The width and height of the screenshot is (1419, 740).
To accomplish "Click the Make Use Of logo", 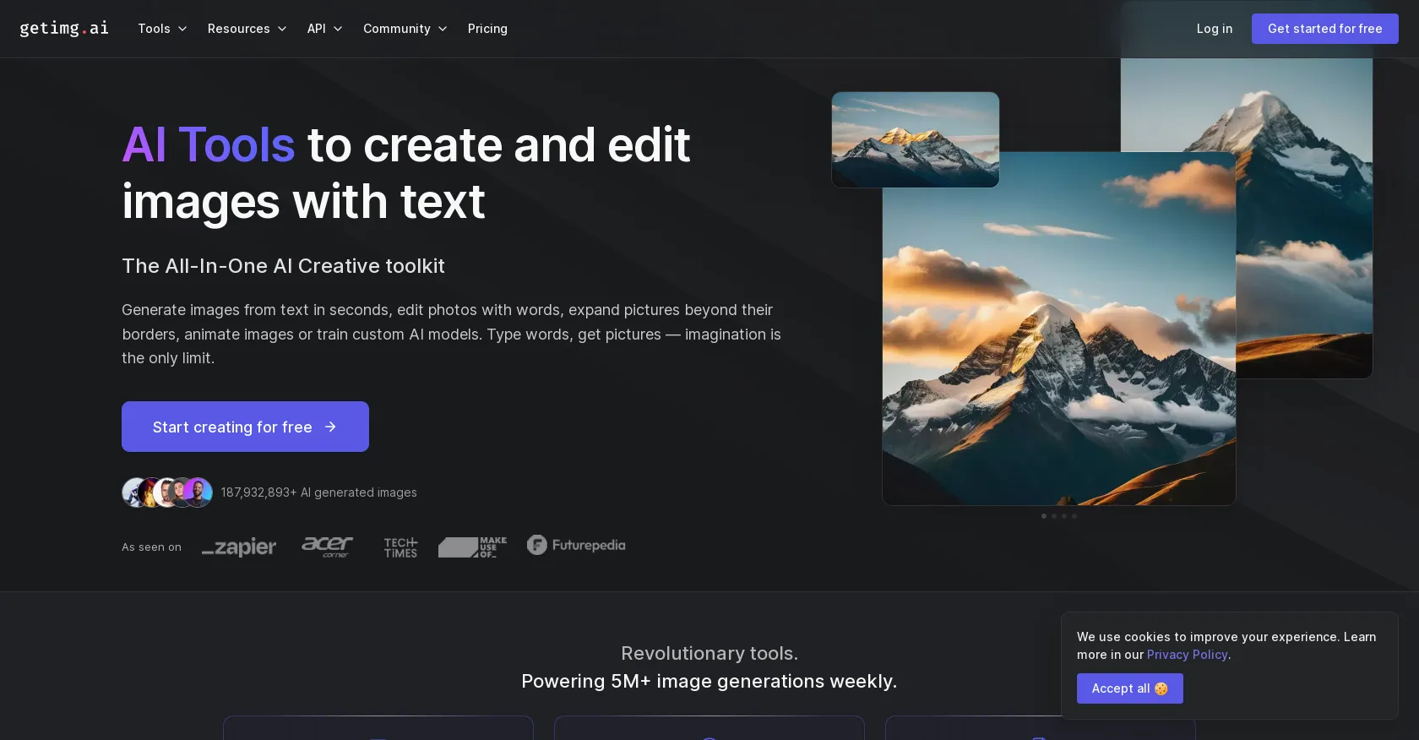I will [x=473, y=547].
